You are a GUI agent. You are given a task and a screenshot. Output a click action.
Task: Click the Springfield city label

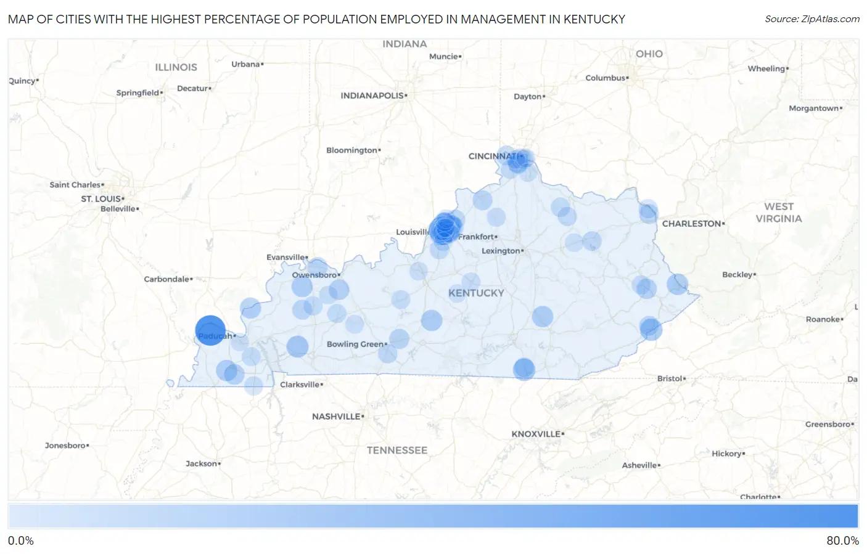138,92
